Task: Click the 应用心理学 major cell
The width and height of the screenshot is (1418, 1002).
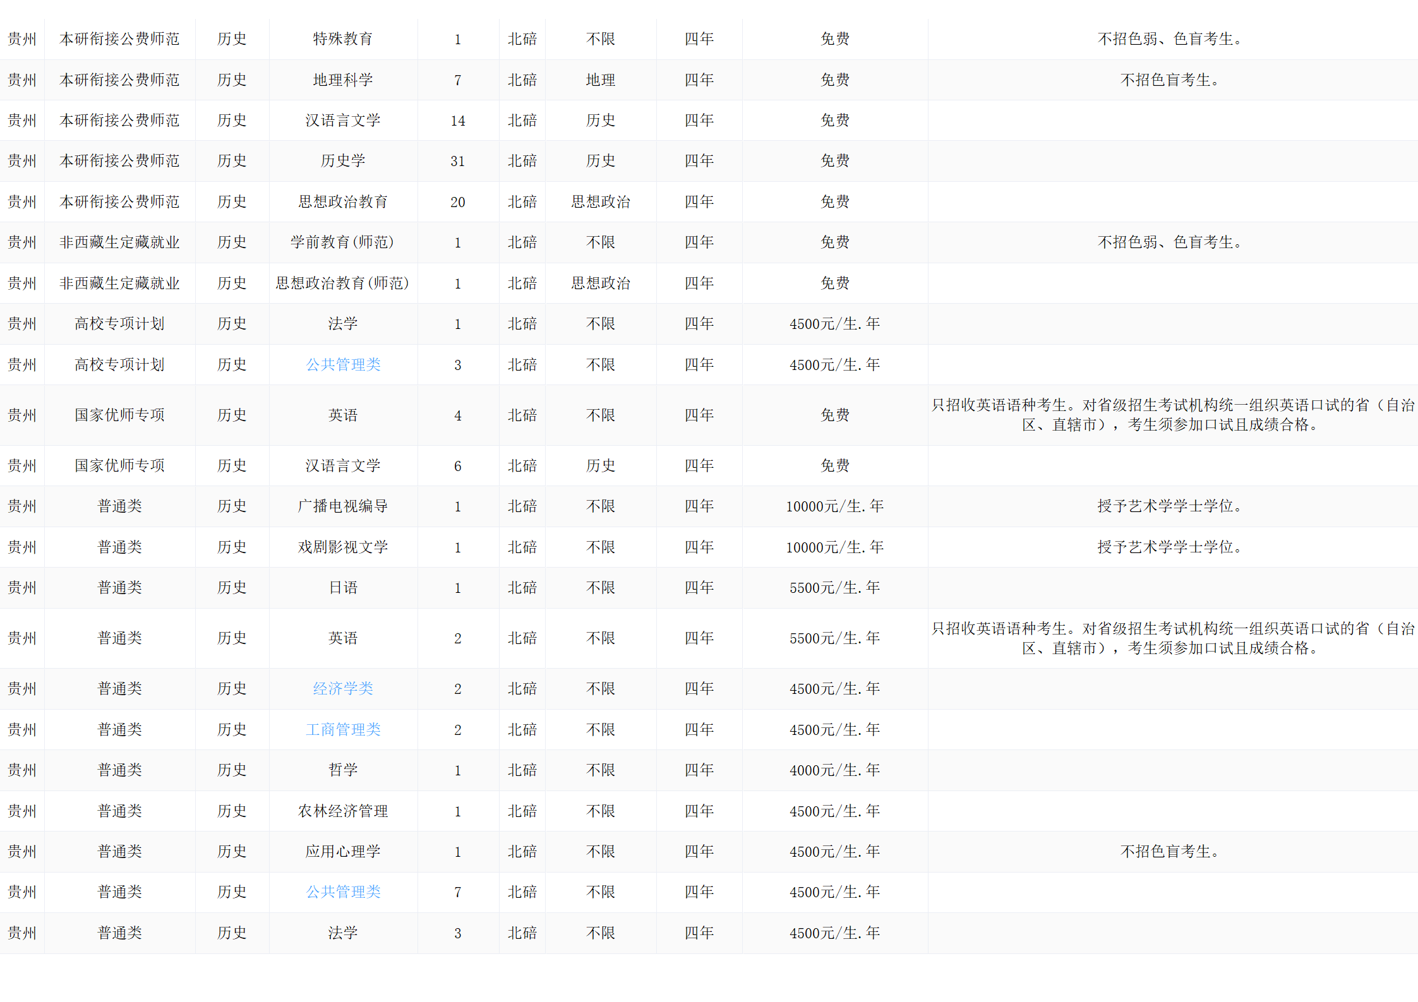Action: [x=343, y=852]
